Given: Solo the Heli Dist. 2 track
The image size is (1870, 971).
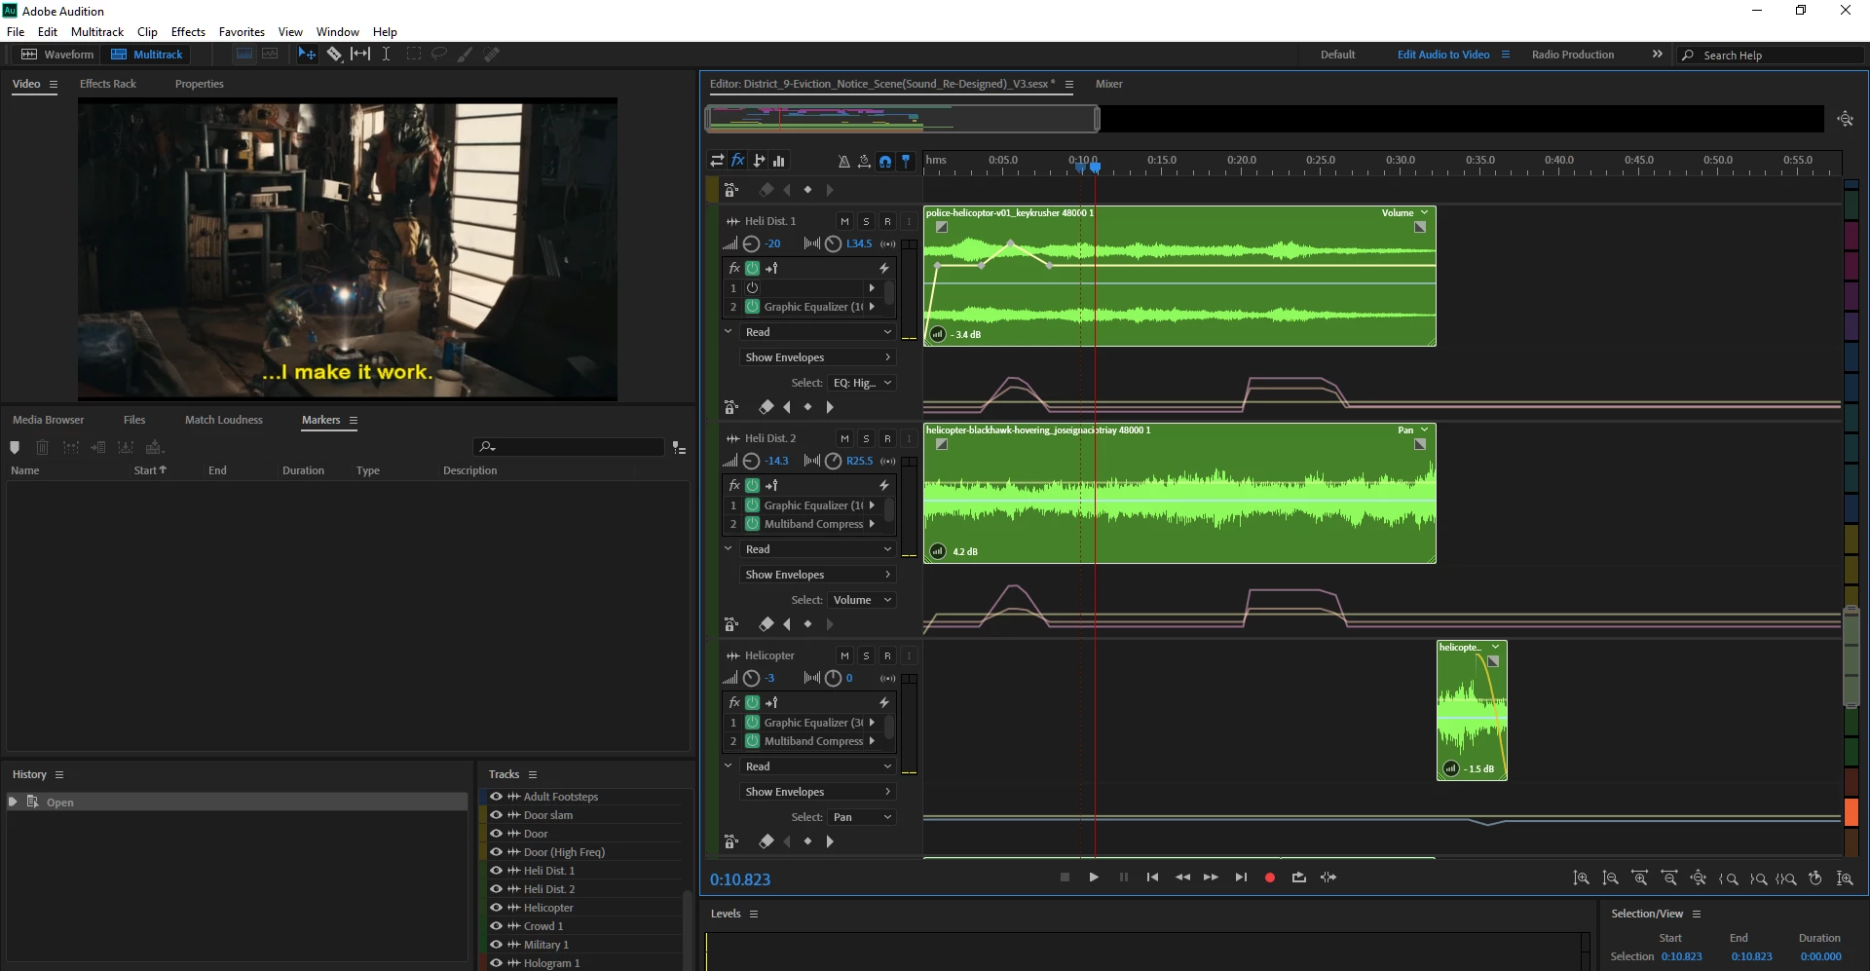Looking at the screenshot, I should tap(866, 438).
